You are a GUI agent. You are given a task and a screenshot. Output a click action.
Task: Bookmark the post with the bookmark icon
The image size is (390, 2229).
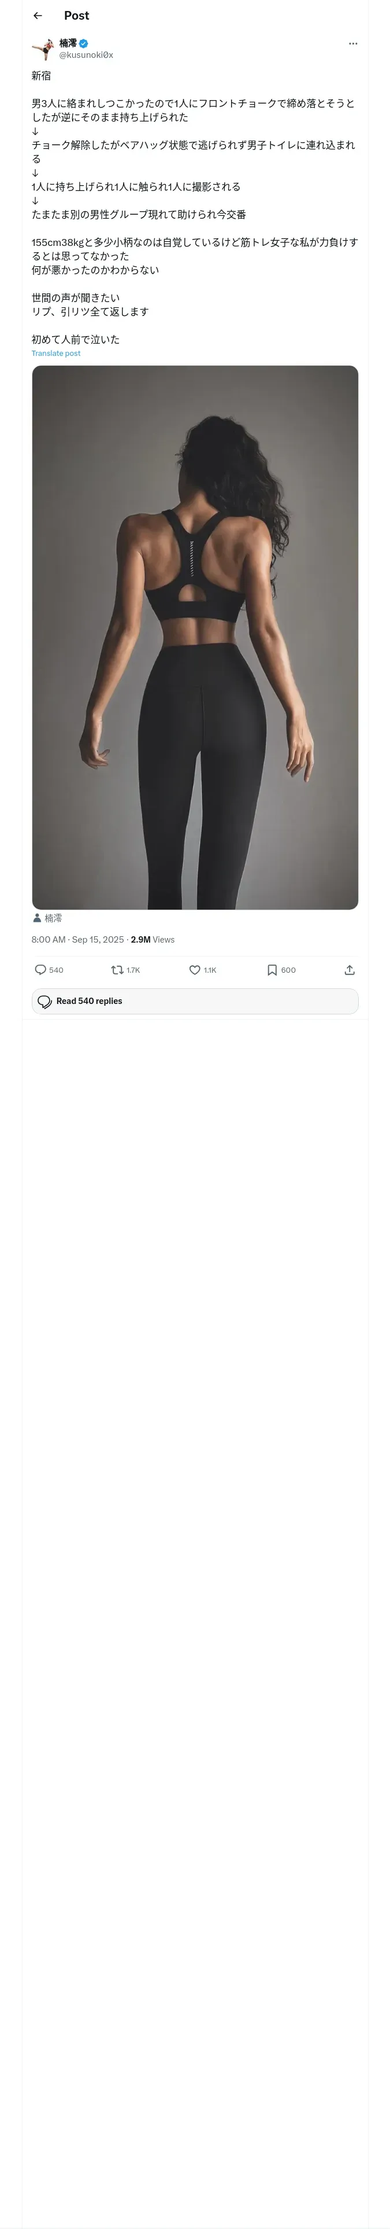click(x=272, y=970)
